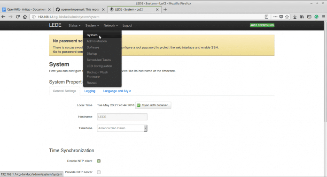Check the Provide NTP server checkbox

(99, 172)
